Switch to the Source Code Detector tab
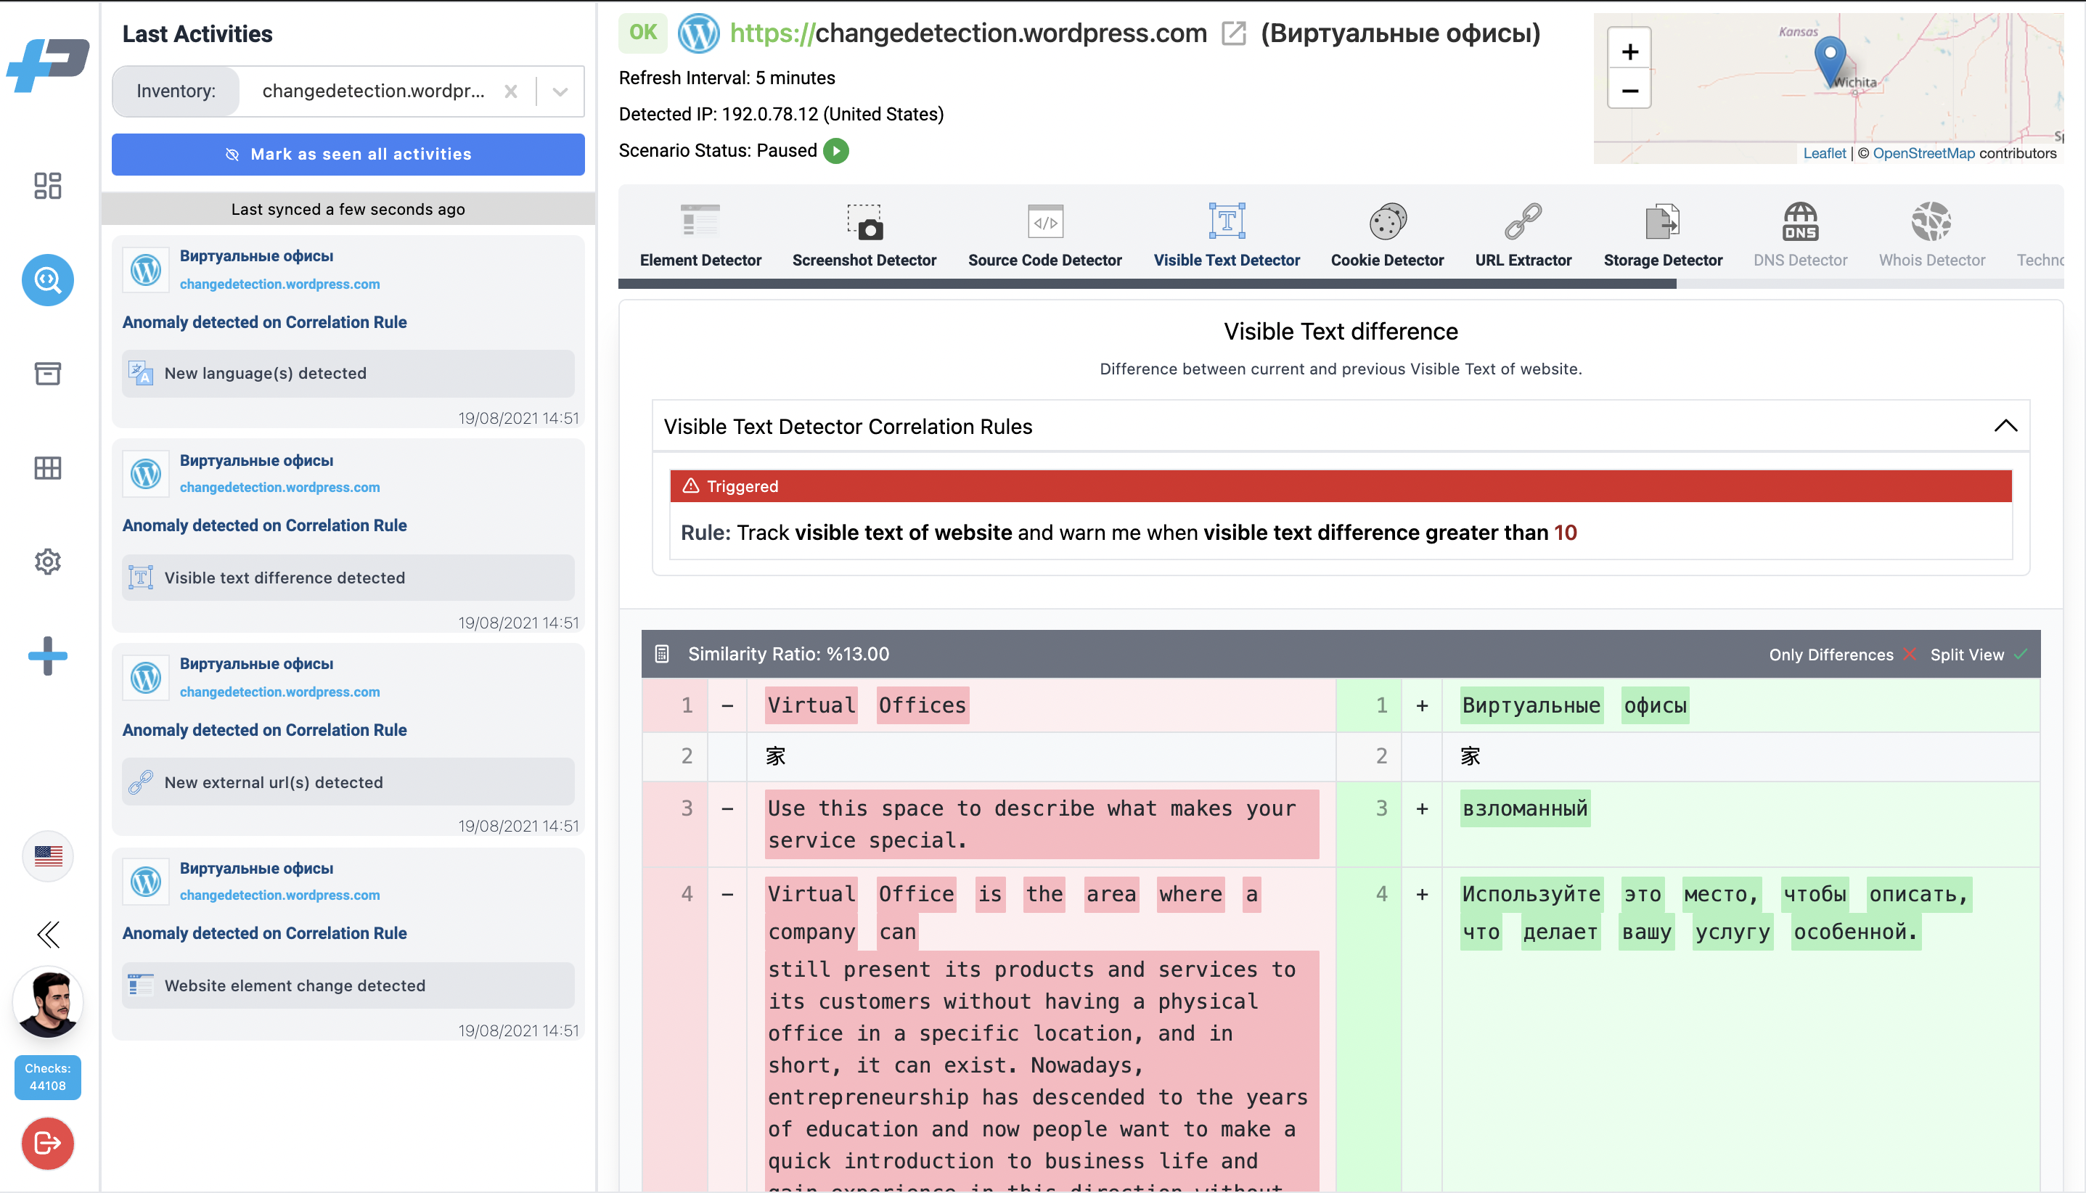This screenshot has height=1193, width=2086. 1044,235
